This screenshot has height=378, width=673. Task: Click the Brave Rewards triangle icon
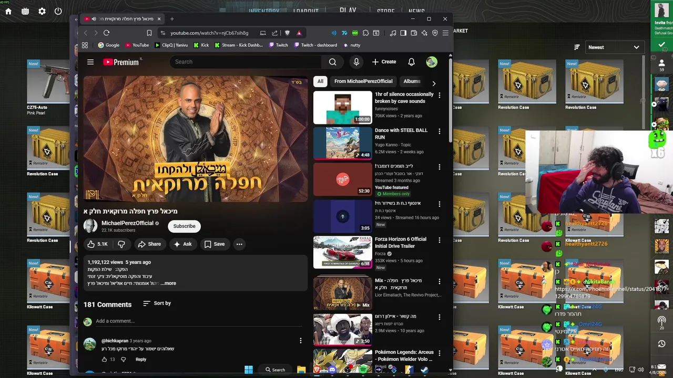pyautogui.click(x=299, y=33)
